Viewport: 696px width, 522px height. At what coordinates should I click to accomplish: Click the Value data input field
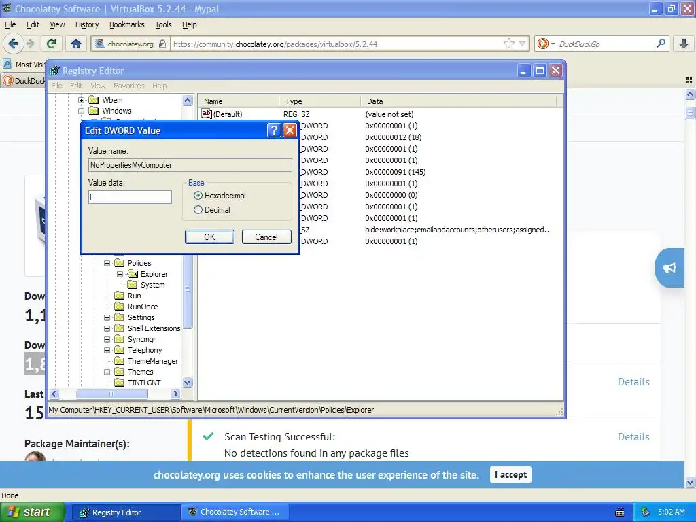[x=130, y=196]
